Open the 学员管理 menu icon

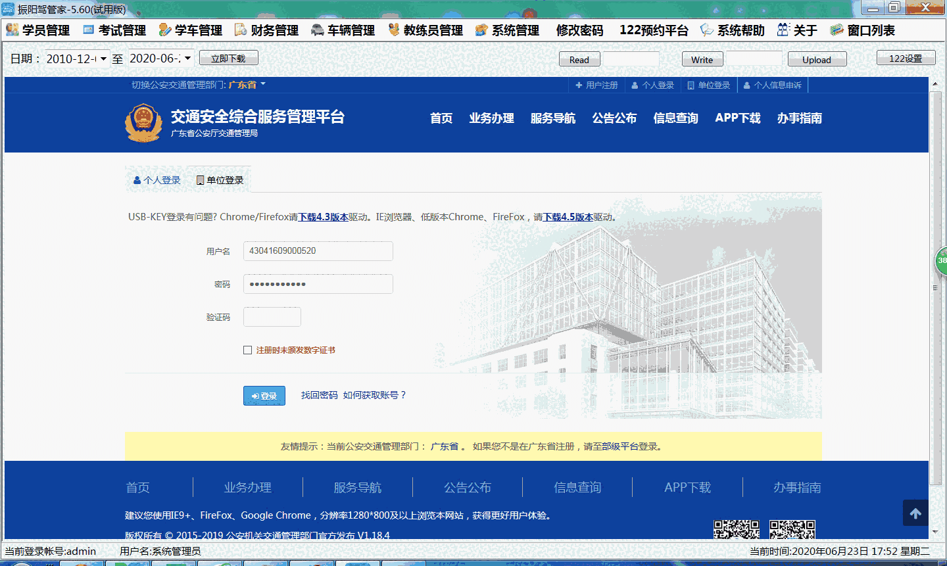12,30
